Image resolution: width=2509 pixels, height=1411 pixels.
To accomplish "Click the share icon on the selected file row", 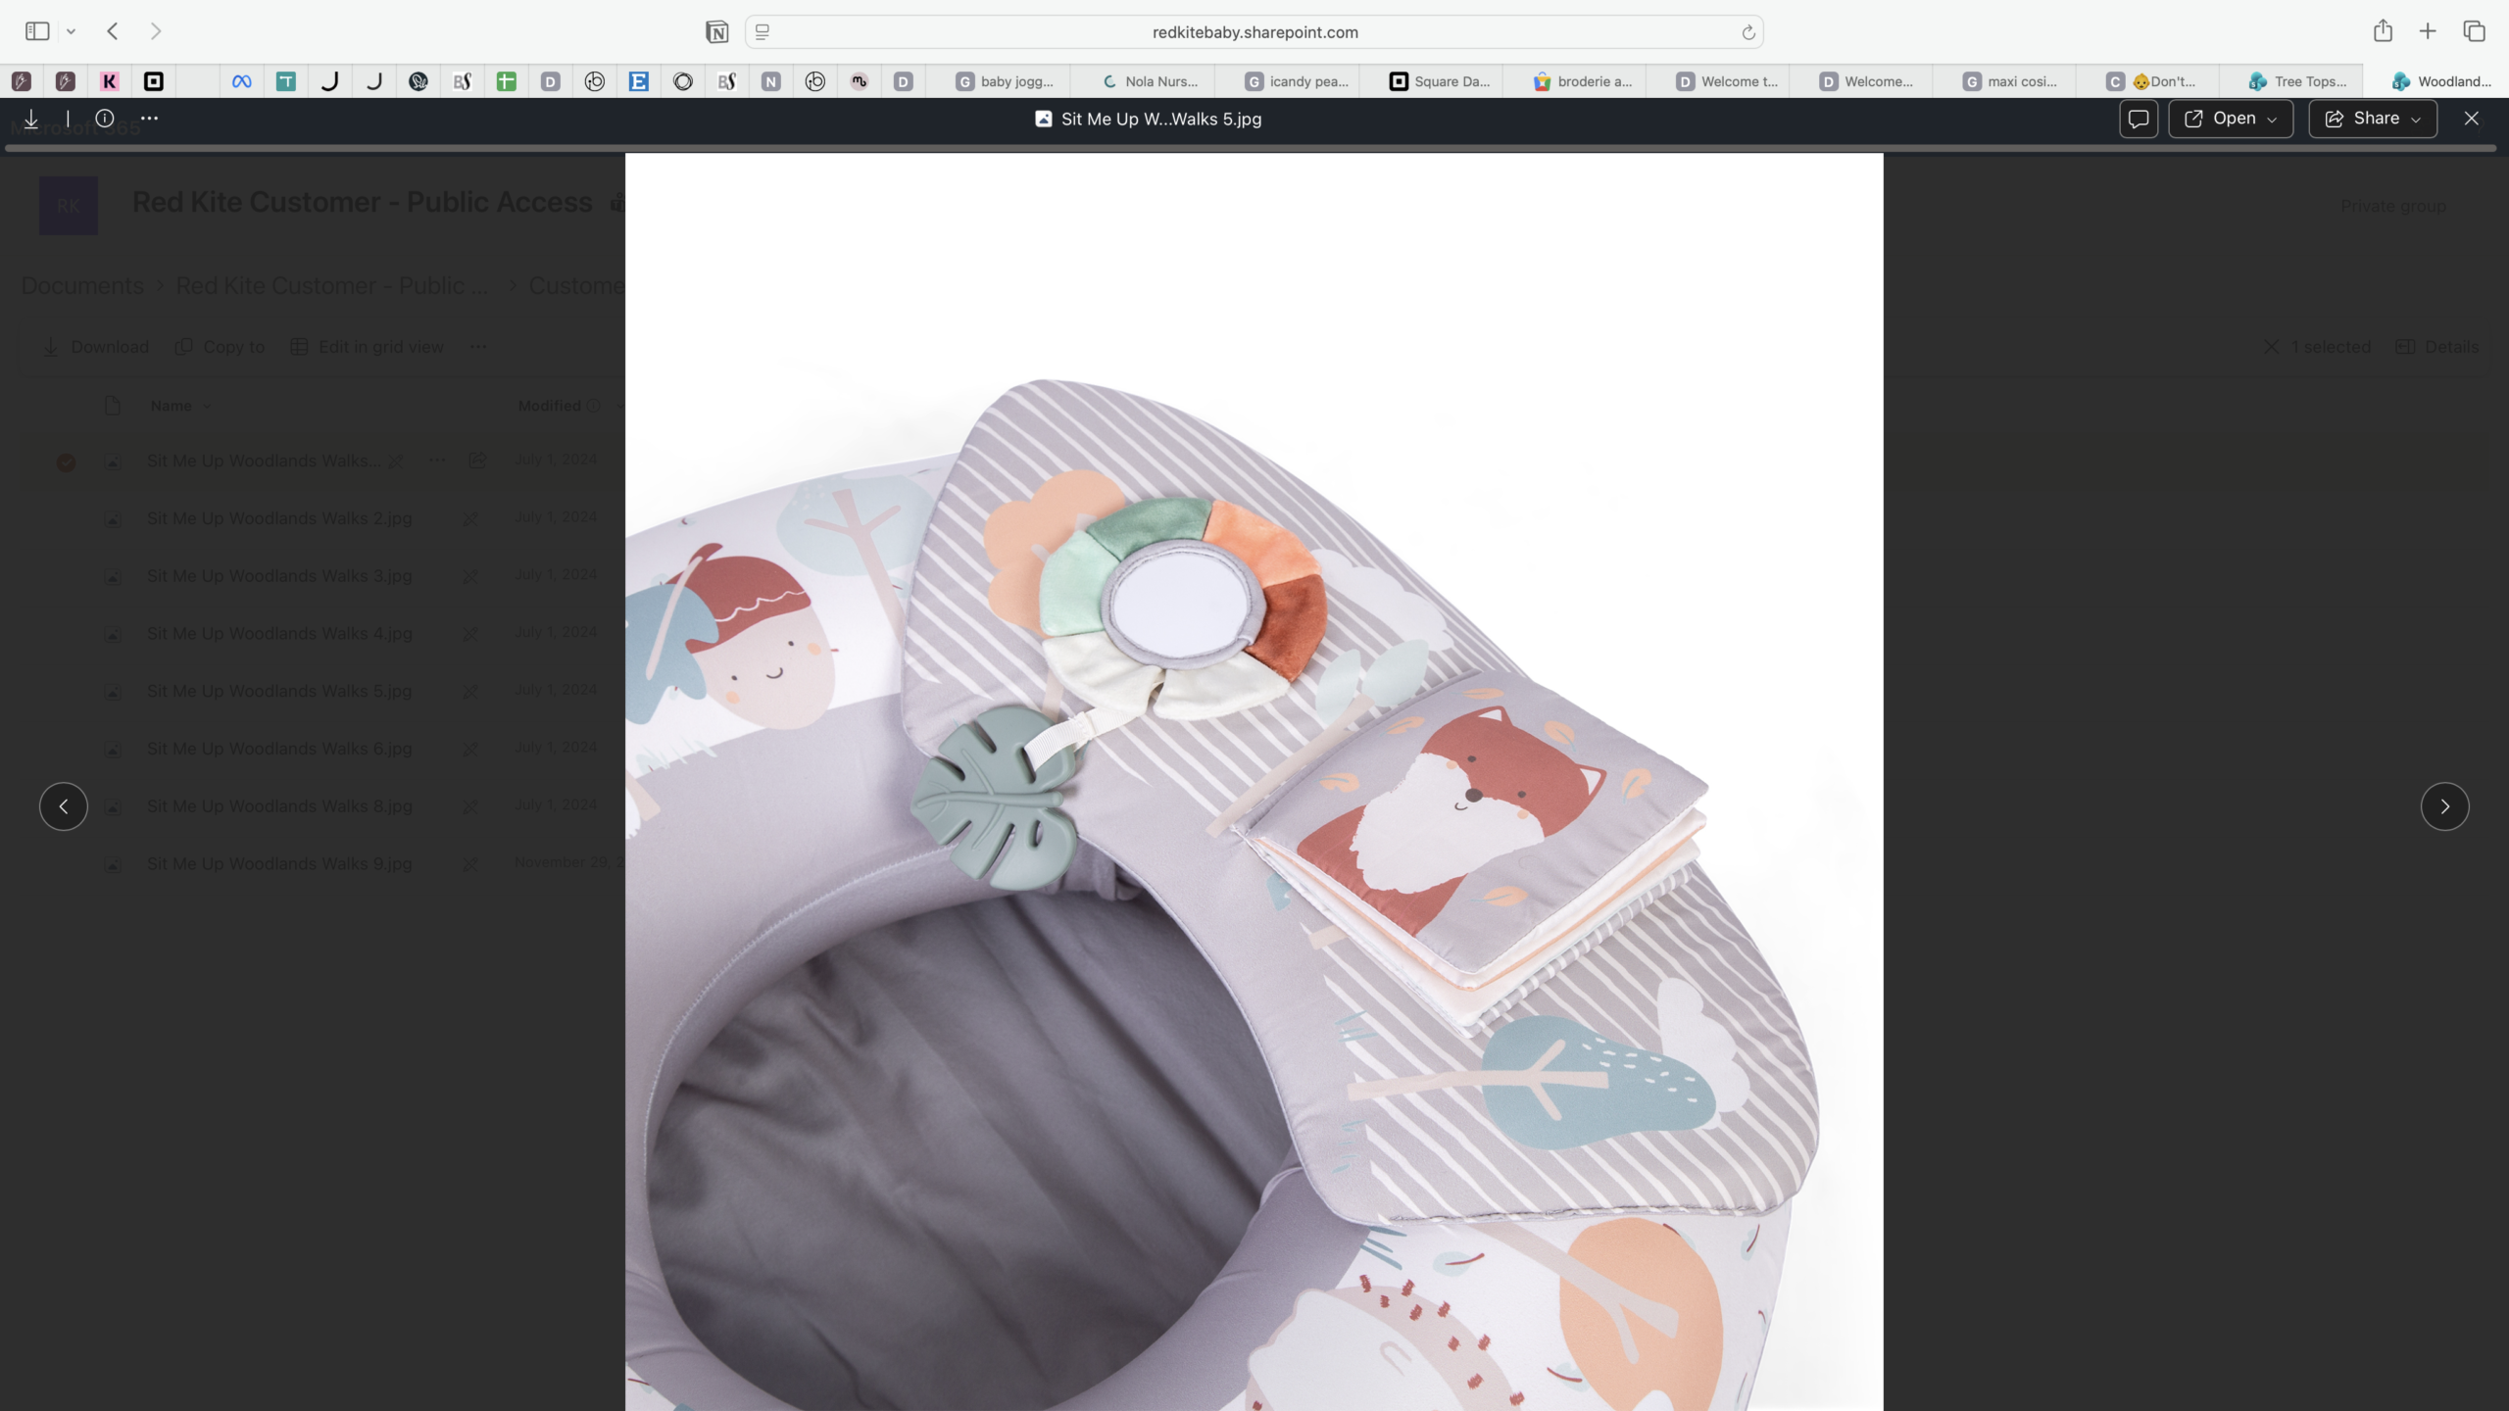I will click(x=477, y=461).
